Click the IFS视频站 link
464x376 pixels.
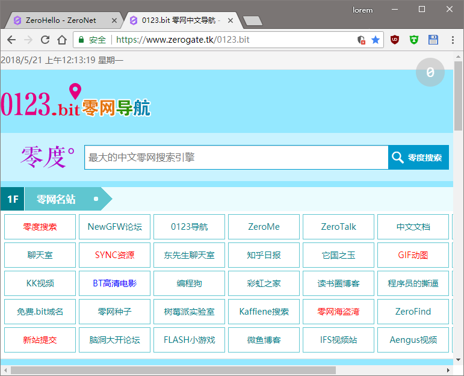[x=338, y=340]
